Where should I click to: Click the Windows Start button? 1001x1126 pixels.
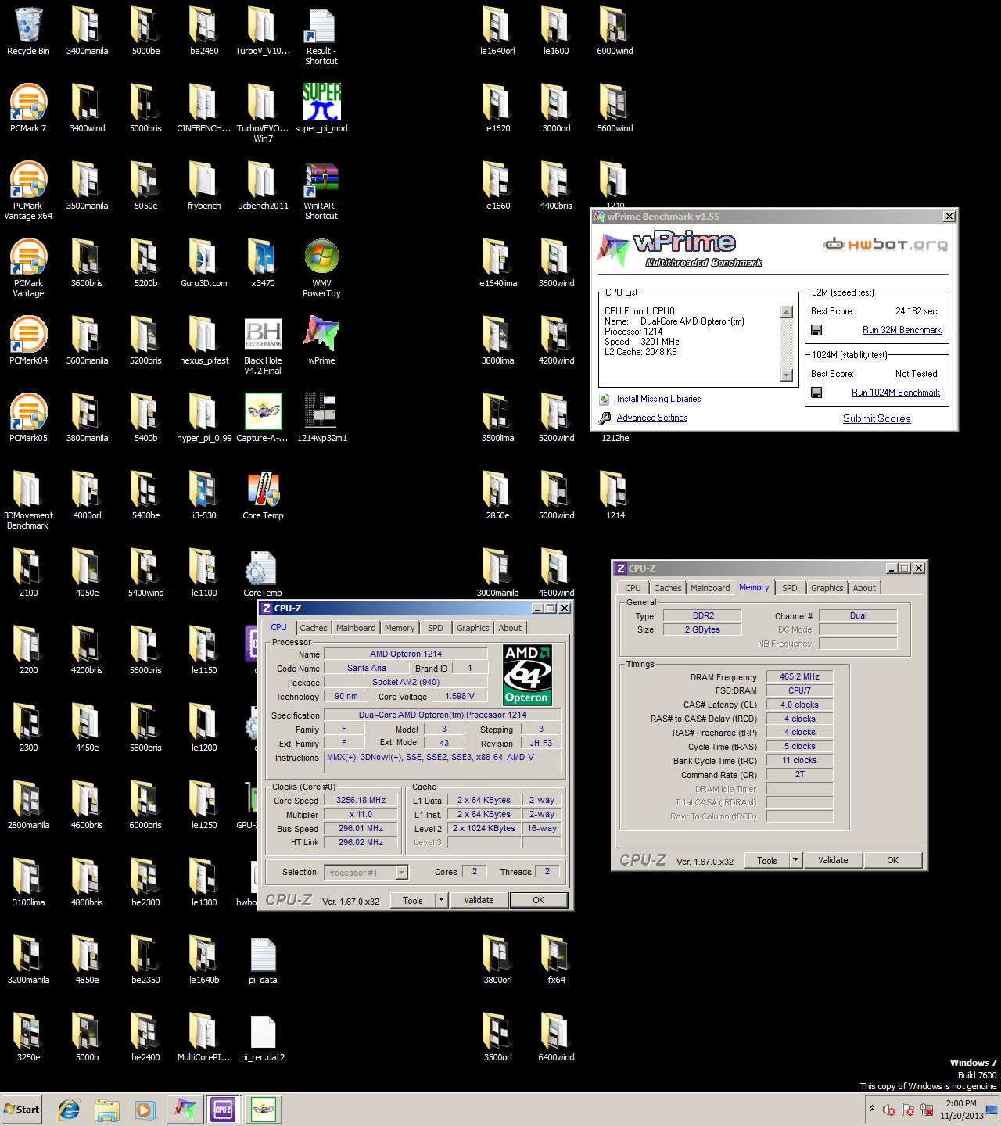22,1109
